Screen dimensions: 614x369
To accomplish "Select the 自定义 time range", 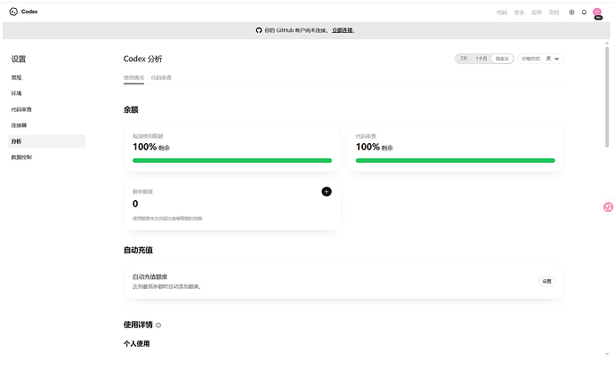I will click(502, 59).
